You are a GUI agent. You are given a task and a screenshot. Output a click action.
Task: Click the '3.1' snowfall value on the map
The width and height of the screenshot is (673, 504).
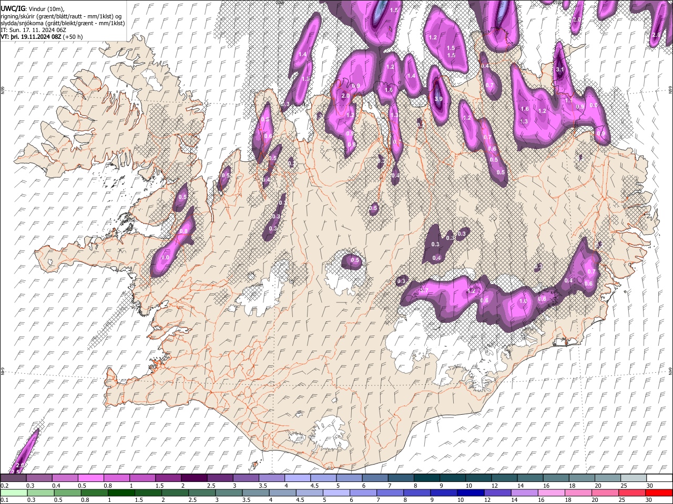pos(560,69)
